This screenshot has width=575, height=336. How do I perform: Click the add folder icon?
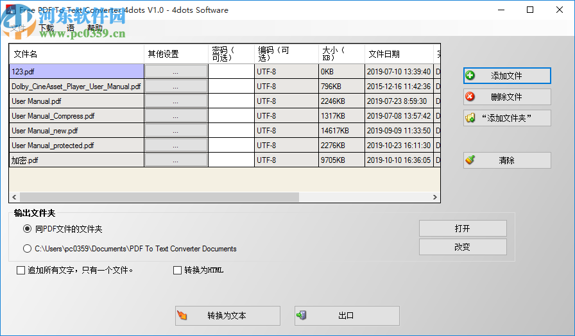[470, 118]
